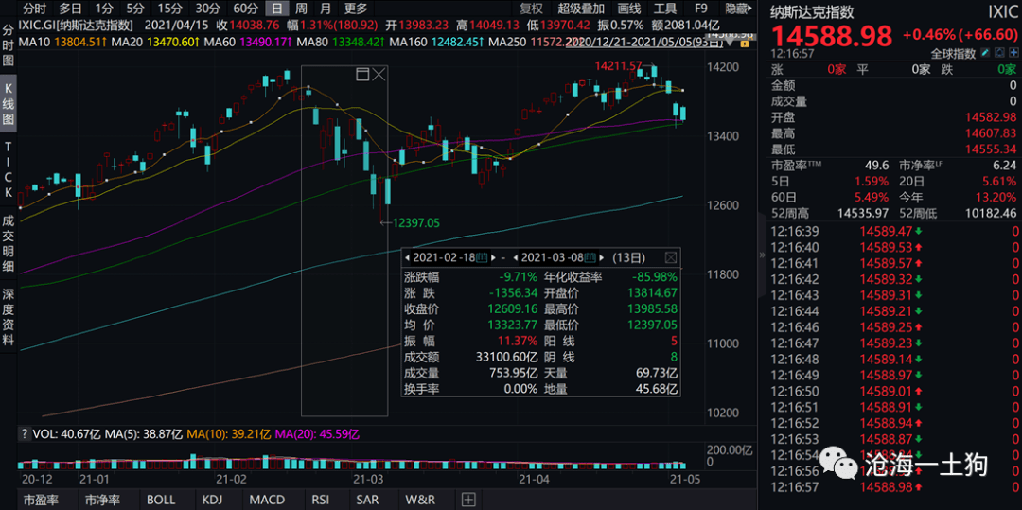Open calendar for end date 2021-03-08
This screenshot has width=1022, height=510.
point(591,257)
